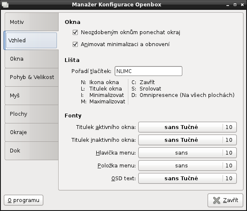Select the Vzhled tab

(31, 41)
